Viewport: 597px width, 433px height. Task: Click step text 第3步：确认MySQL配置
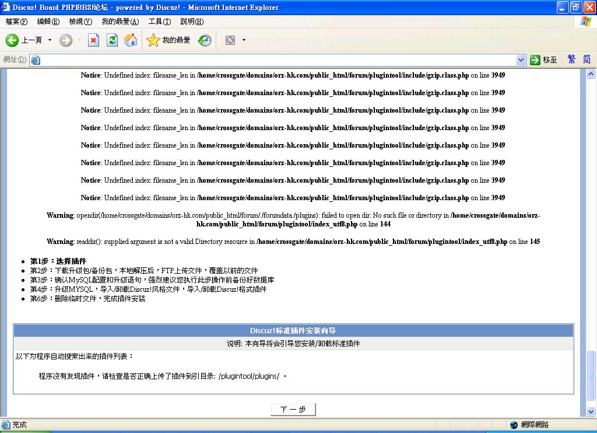tap(152, 280)
